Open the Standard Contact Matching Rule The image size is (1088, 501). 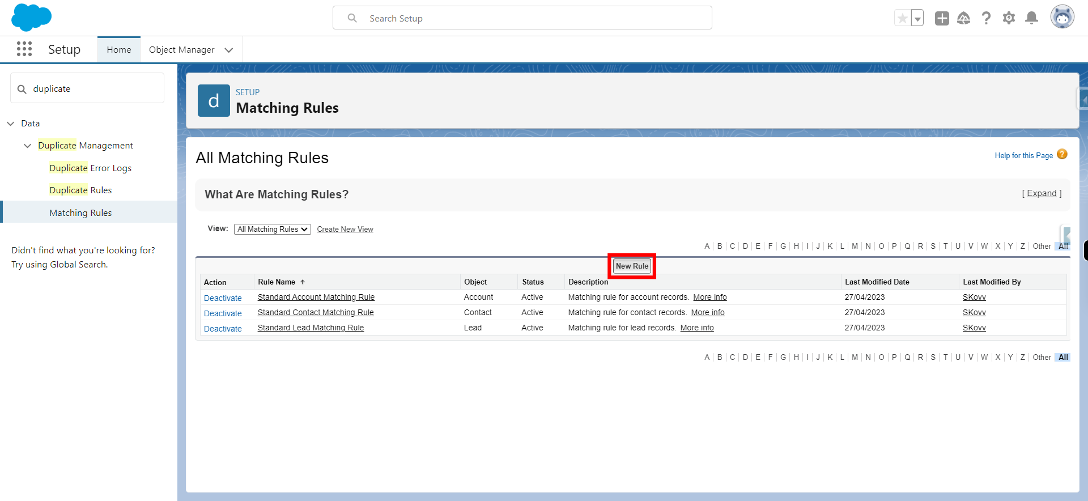click(316, 312)
